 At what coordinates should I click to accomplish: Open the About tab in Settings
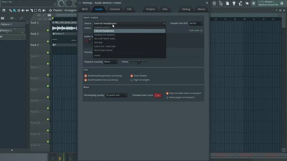pos(201,9)
